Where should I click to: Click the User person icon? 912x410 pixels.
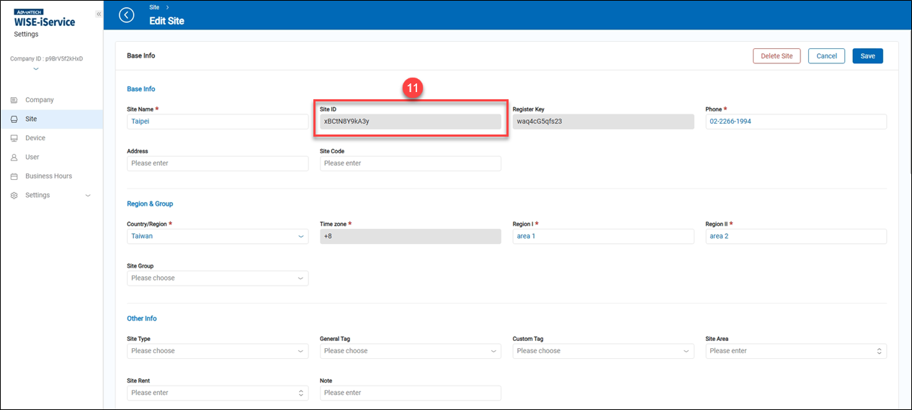click(x=14, y=157)
